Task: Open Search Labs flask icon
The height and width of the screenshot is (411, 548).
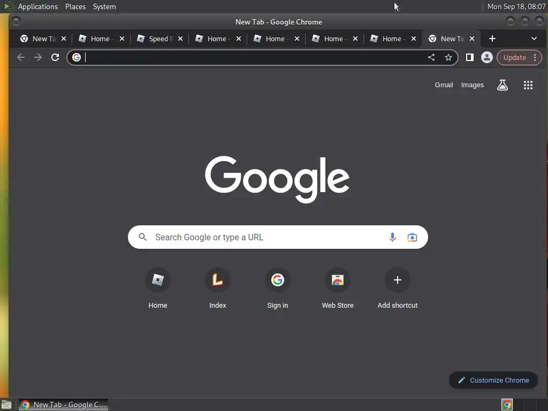Action: click(x=503, y=85)
